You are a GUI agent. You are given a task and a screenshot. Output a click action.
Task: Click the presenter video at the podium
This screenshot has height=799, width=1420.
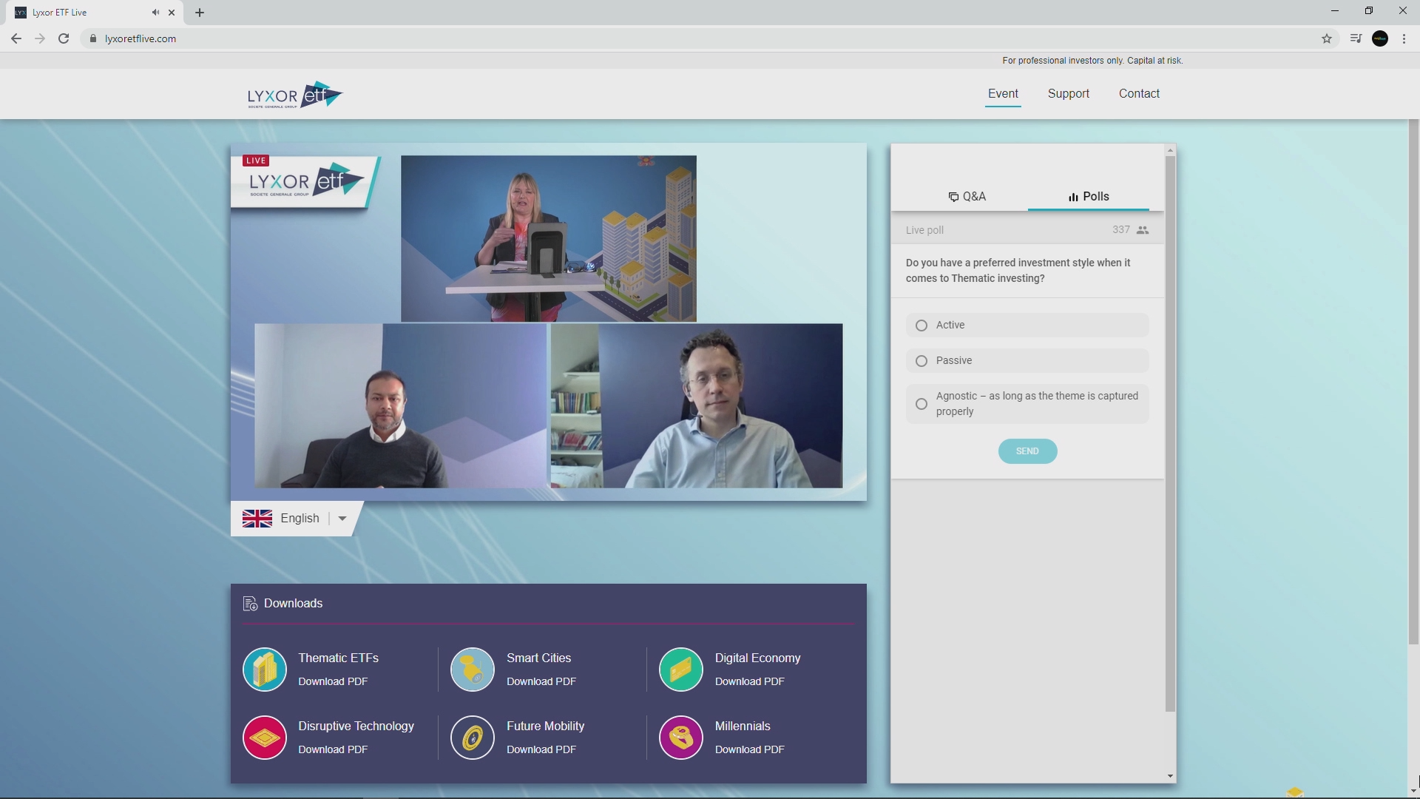click(548, 238)
